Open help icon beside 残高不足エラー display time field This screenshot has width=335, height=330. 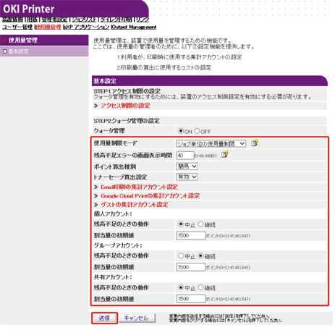pos(225,154)
